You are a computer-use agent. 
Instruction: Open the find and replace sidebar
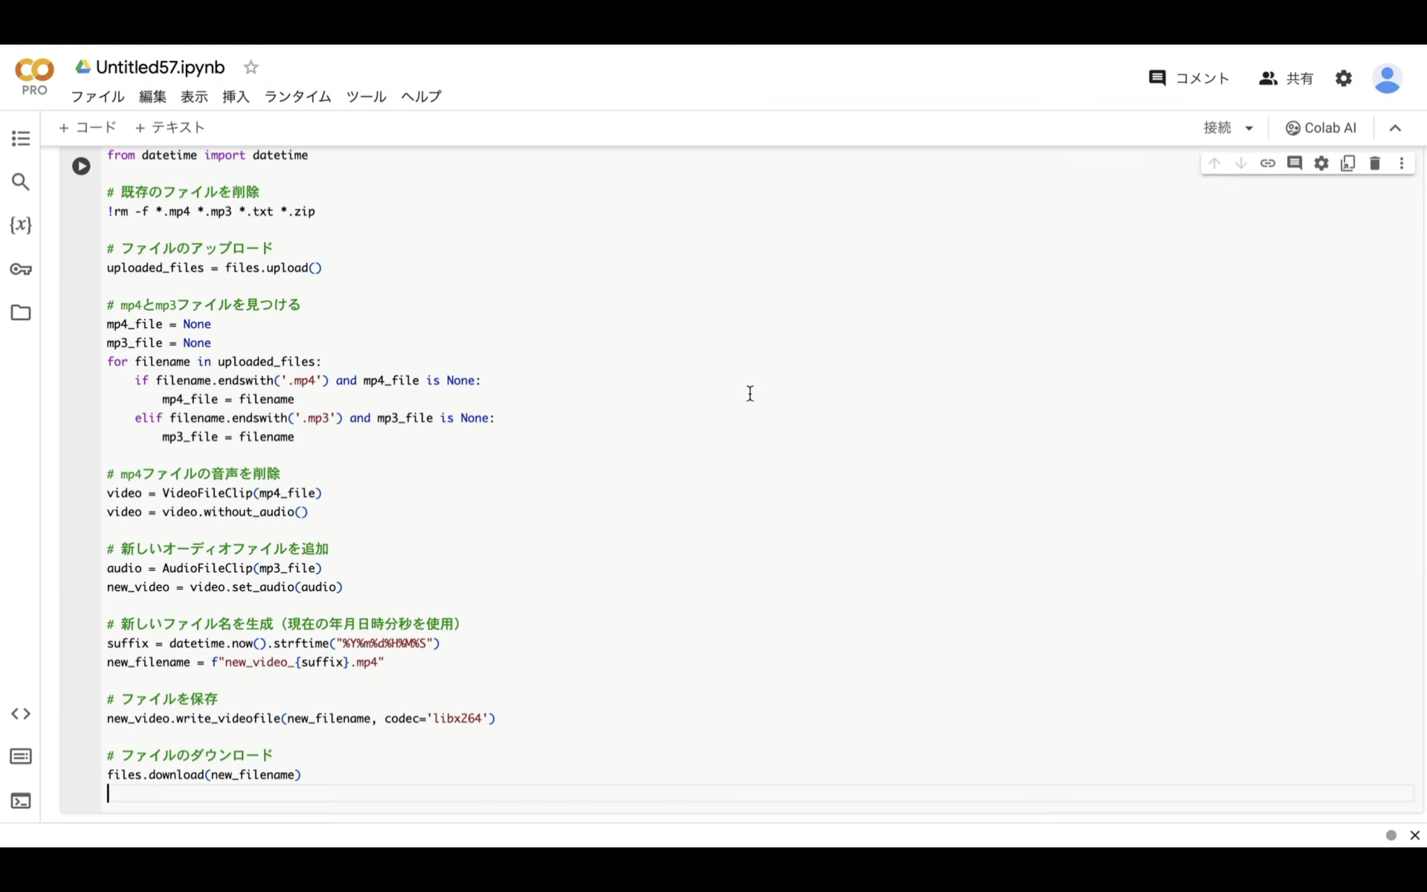point(21,182)
